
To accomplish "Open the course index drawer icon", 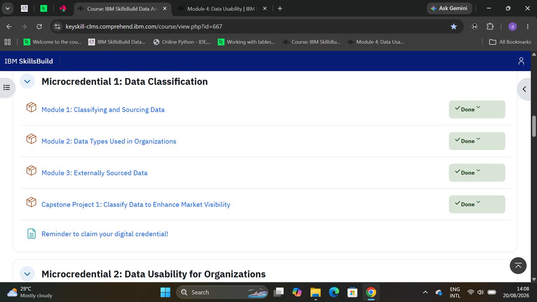I will click(x=7, y=87).
